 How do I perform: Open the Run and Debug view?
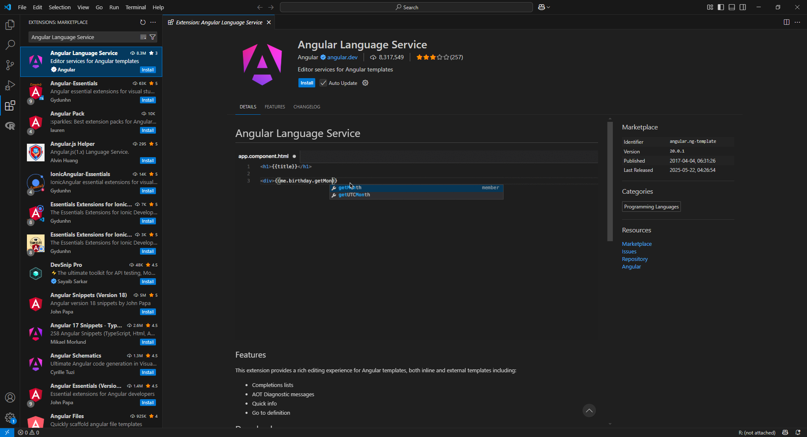10,85
